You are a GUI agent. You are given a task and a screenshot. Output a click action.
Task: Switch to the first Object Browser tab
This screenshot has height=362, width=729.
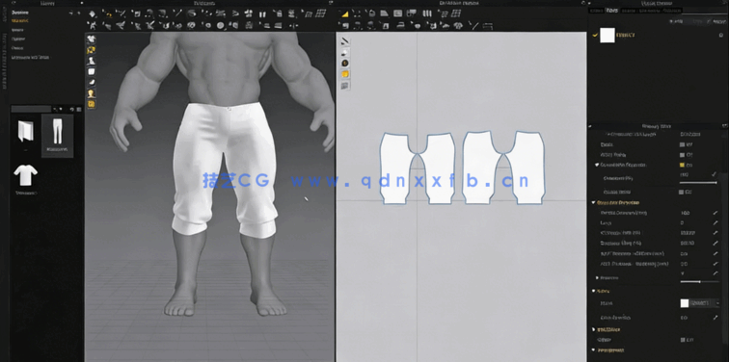coord(596,10)
